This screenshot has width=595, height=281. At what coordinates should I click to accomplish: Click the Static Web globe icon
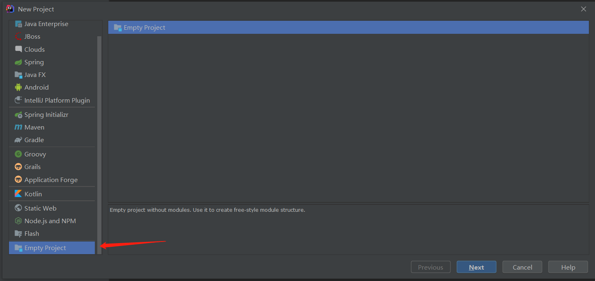click(18, 208)
